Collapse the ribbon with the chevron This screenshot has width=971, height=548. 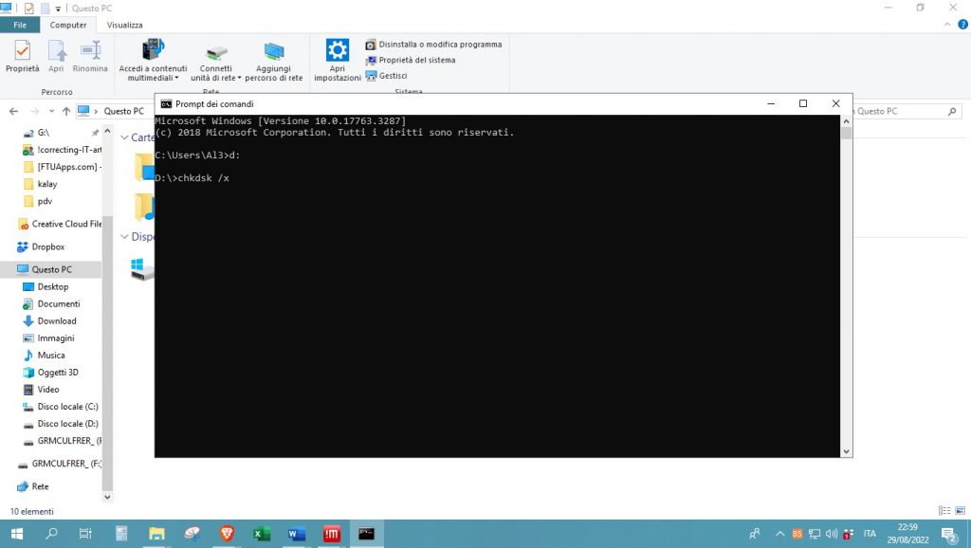(x=949, y=25)
